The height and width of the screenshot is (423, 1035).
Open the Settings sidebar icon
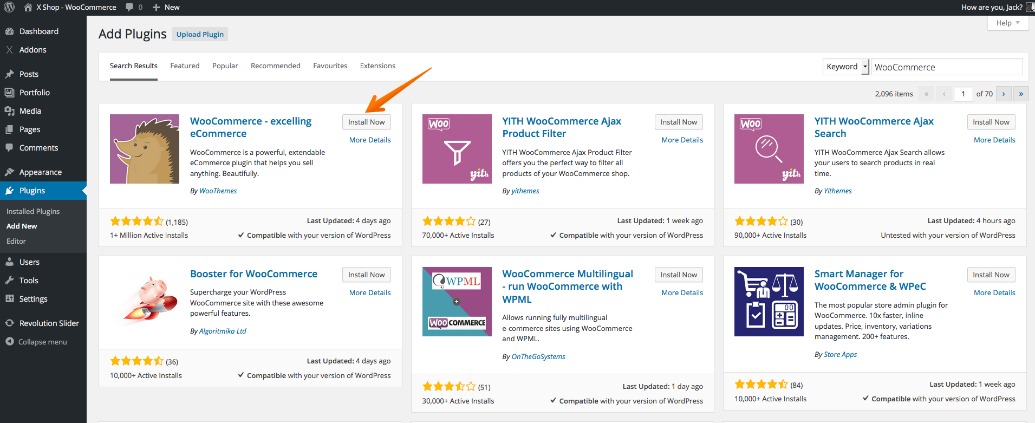(x=9, y=299)
